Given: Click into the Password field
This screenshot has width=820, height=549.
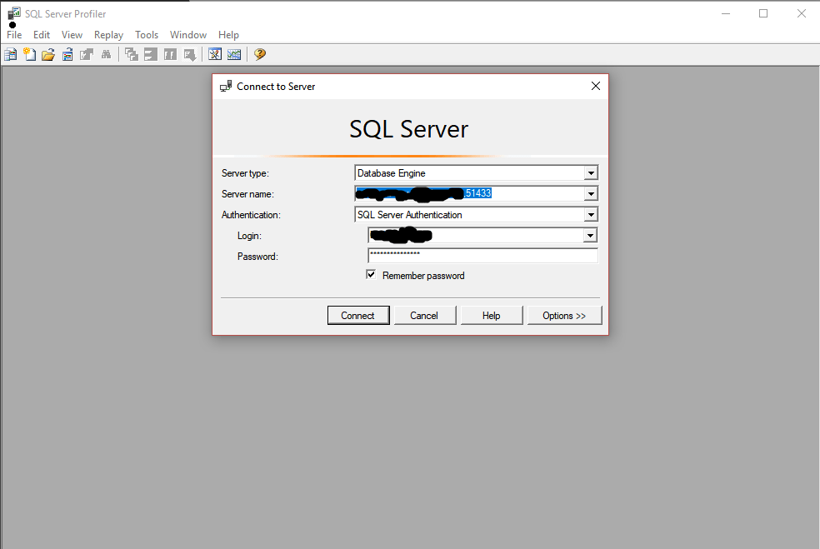Looking at the screenshot, I should click(x=482, y=256).
